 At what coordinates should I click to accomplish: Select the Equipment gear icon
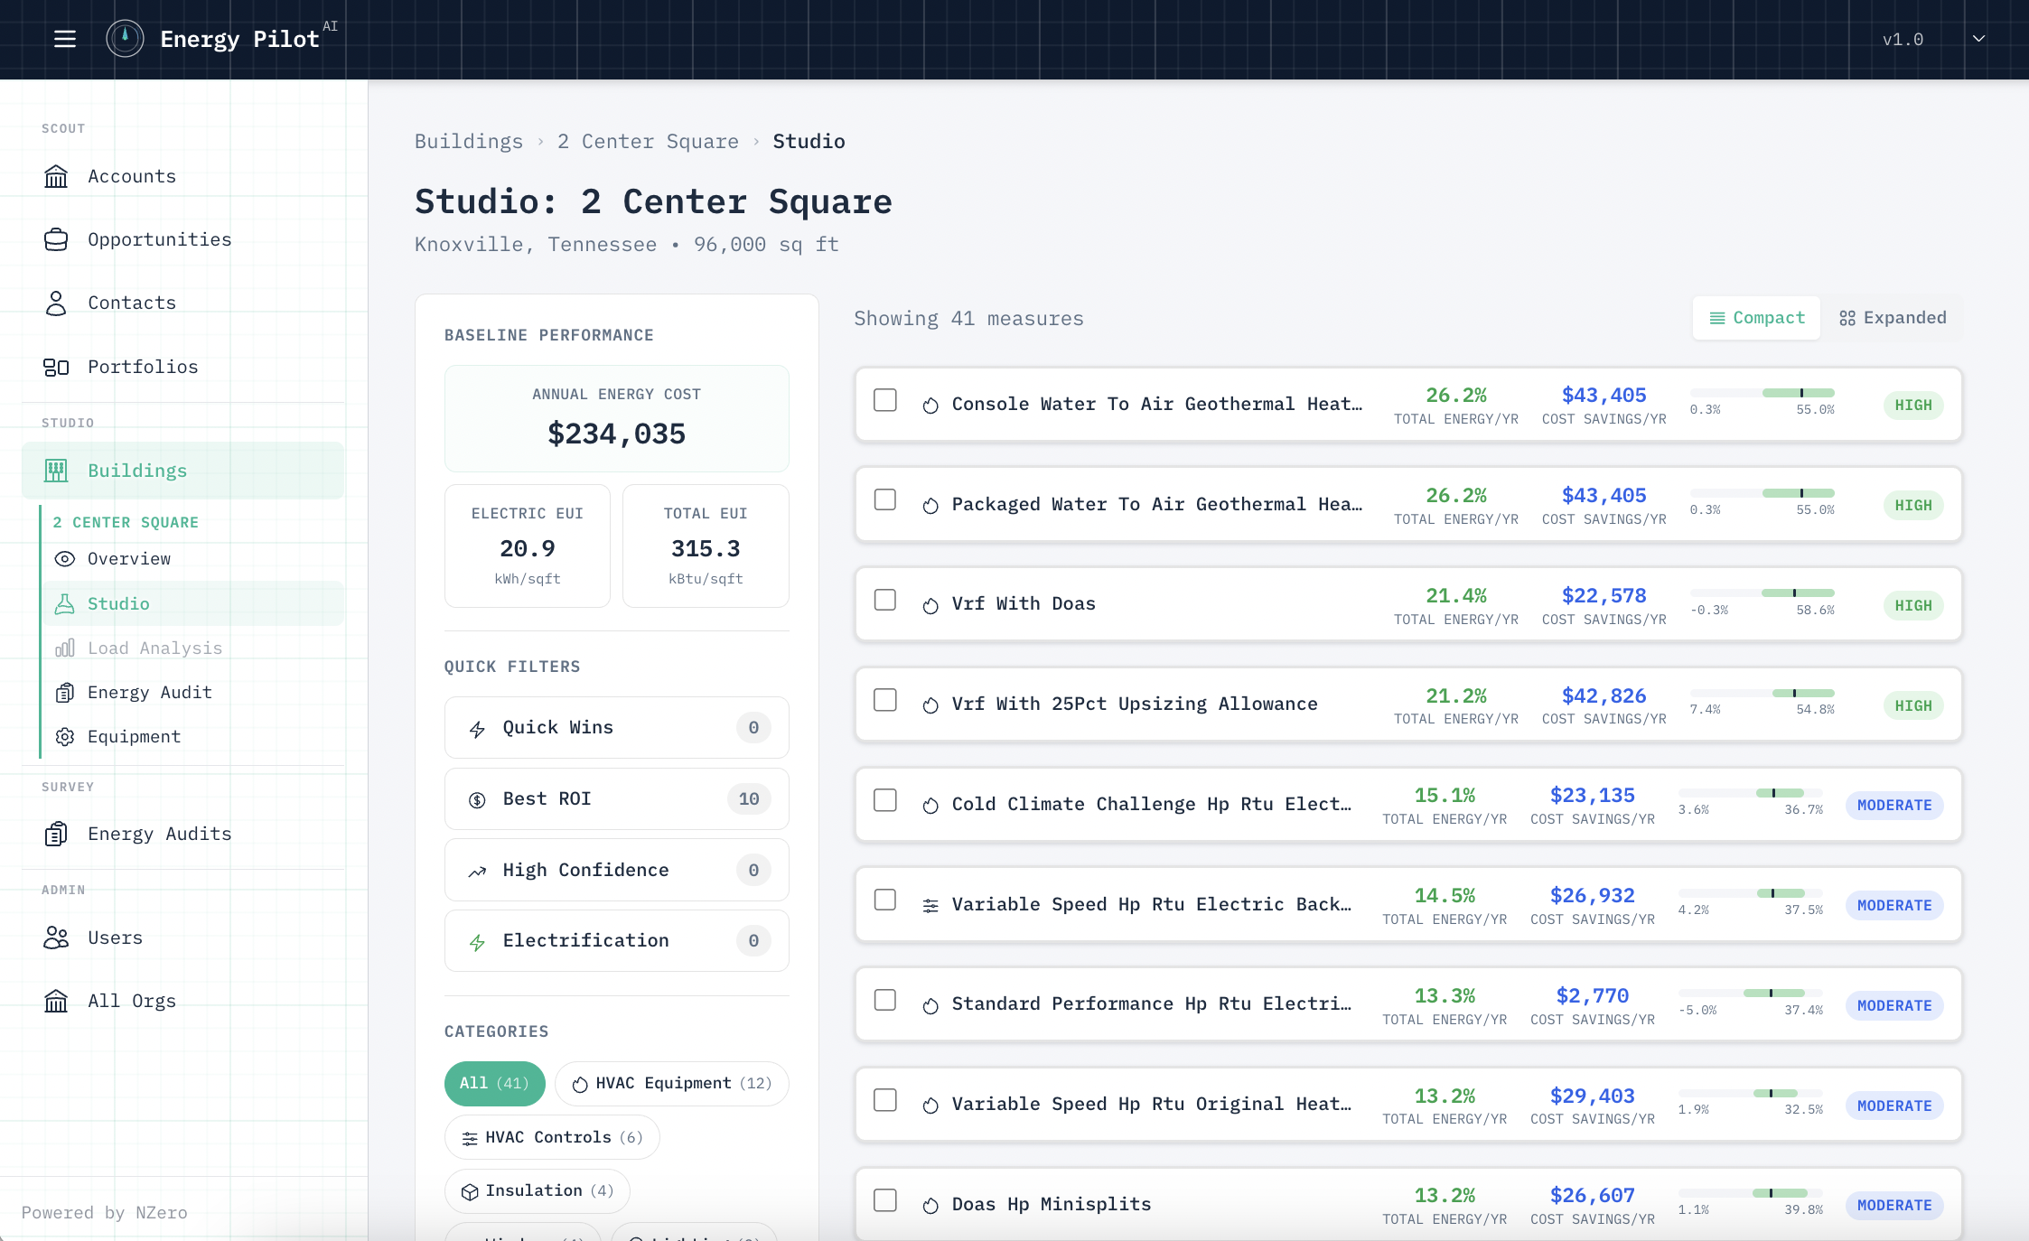(x=64, y=737)
